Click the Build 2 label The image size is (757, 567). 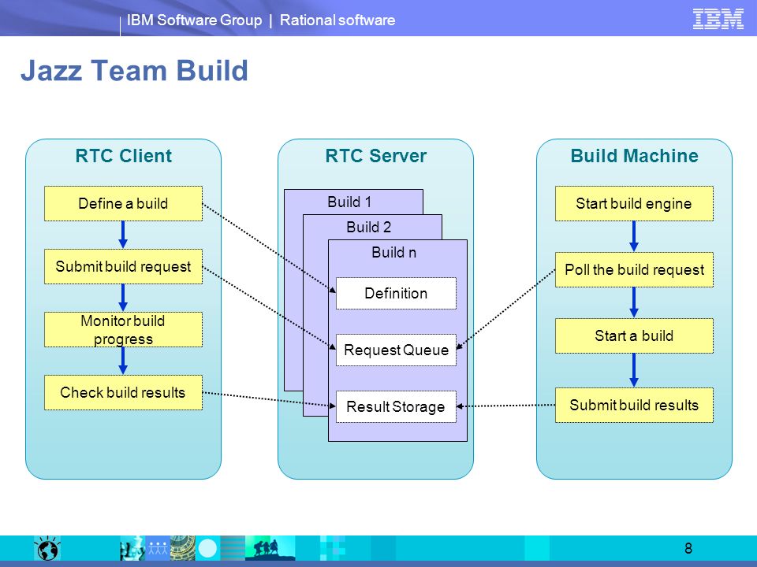(368, 227)
